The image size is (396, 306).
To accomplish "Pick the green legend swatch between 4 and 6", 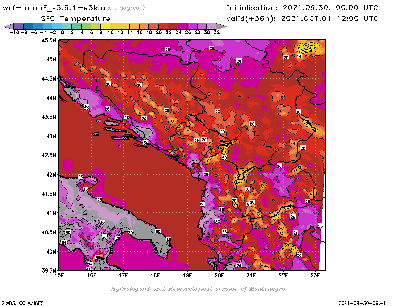I will pyautogui.click(x=86, y=26).
